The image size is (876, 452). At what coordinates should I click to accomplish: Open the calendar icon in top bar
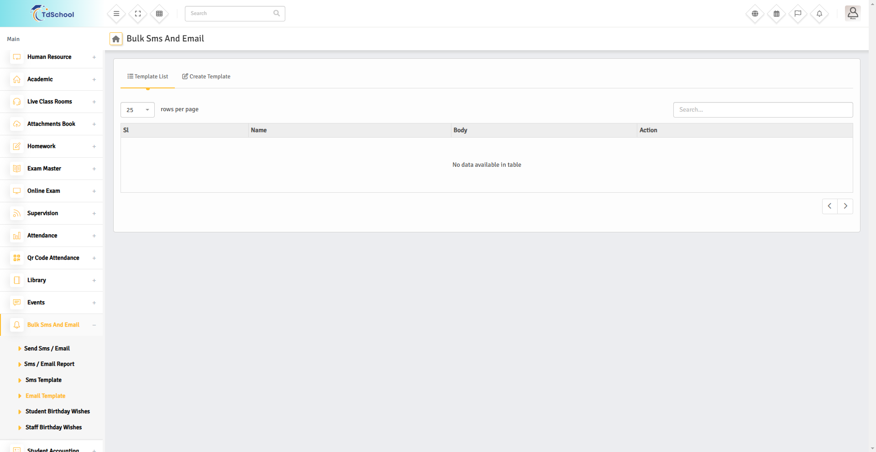pyautogui.click(x=776, y=14)
